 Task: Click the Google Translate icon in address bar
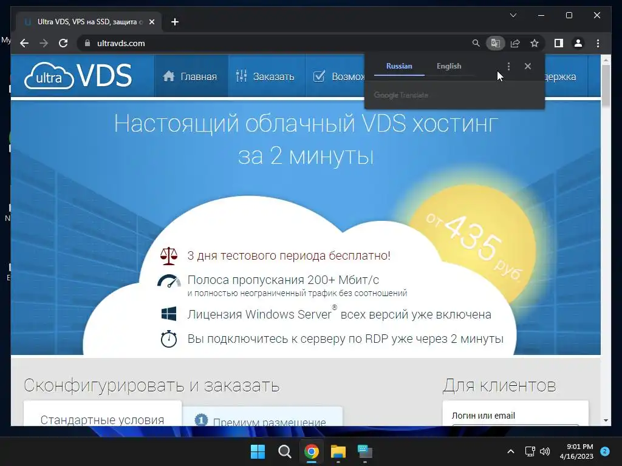tap(495, 43)
